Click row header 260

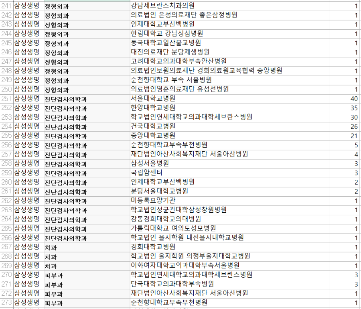(7, 182)
